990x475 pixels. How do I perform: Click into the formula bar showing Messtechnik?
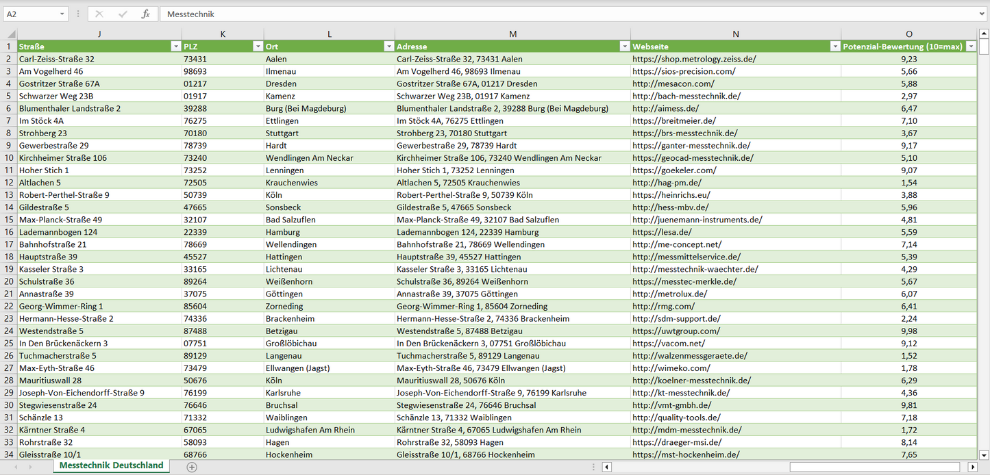pos(548,14)
